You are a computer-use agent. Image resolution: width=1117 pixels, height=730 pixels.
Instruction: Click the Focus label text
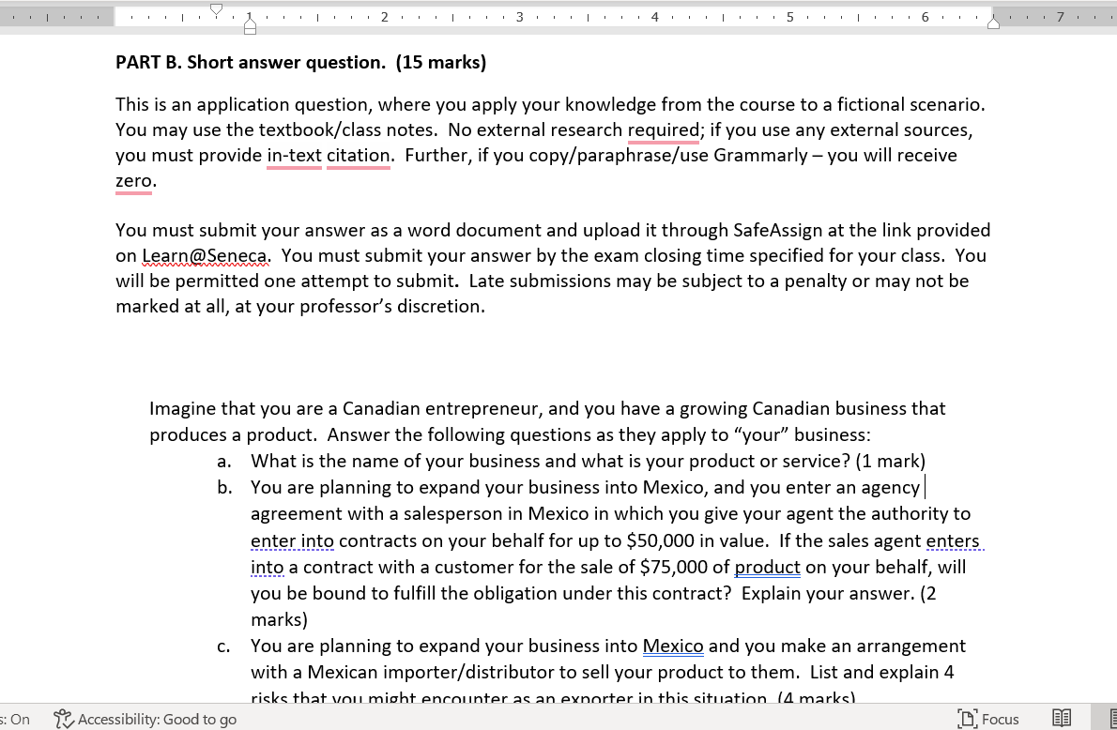click(x=1001, y=719)
